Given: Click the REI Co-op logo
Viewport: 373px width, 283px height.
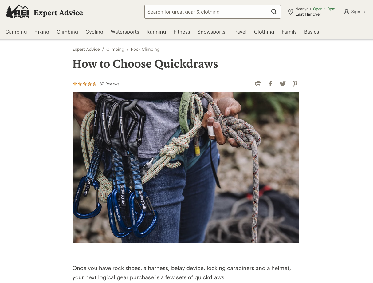Looking at the screenshot, I should click(x=17, y=12).
